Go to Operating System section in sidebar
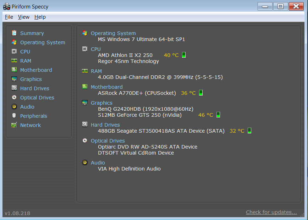308x220 pixels. click(x=43, y=42)
